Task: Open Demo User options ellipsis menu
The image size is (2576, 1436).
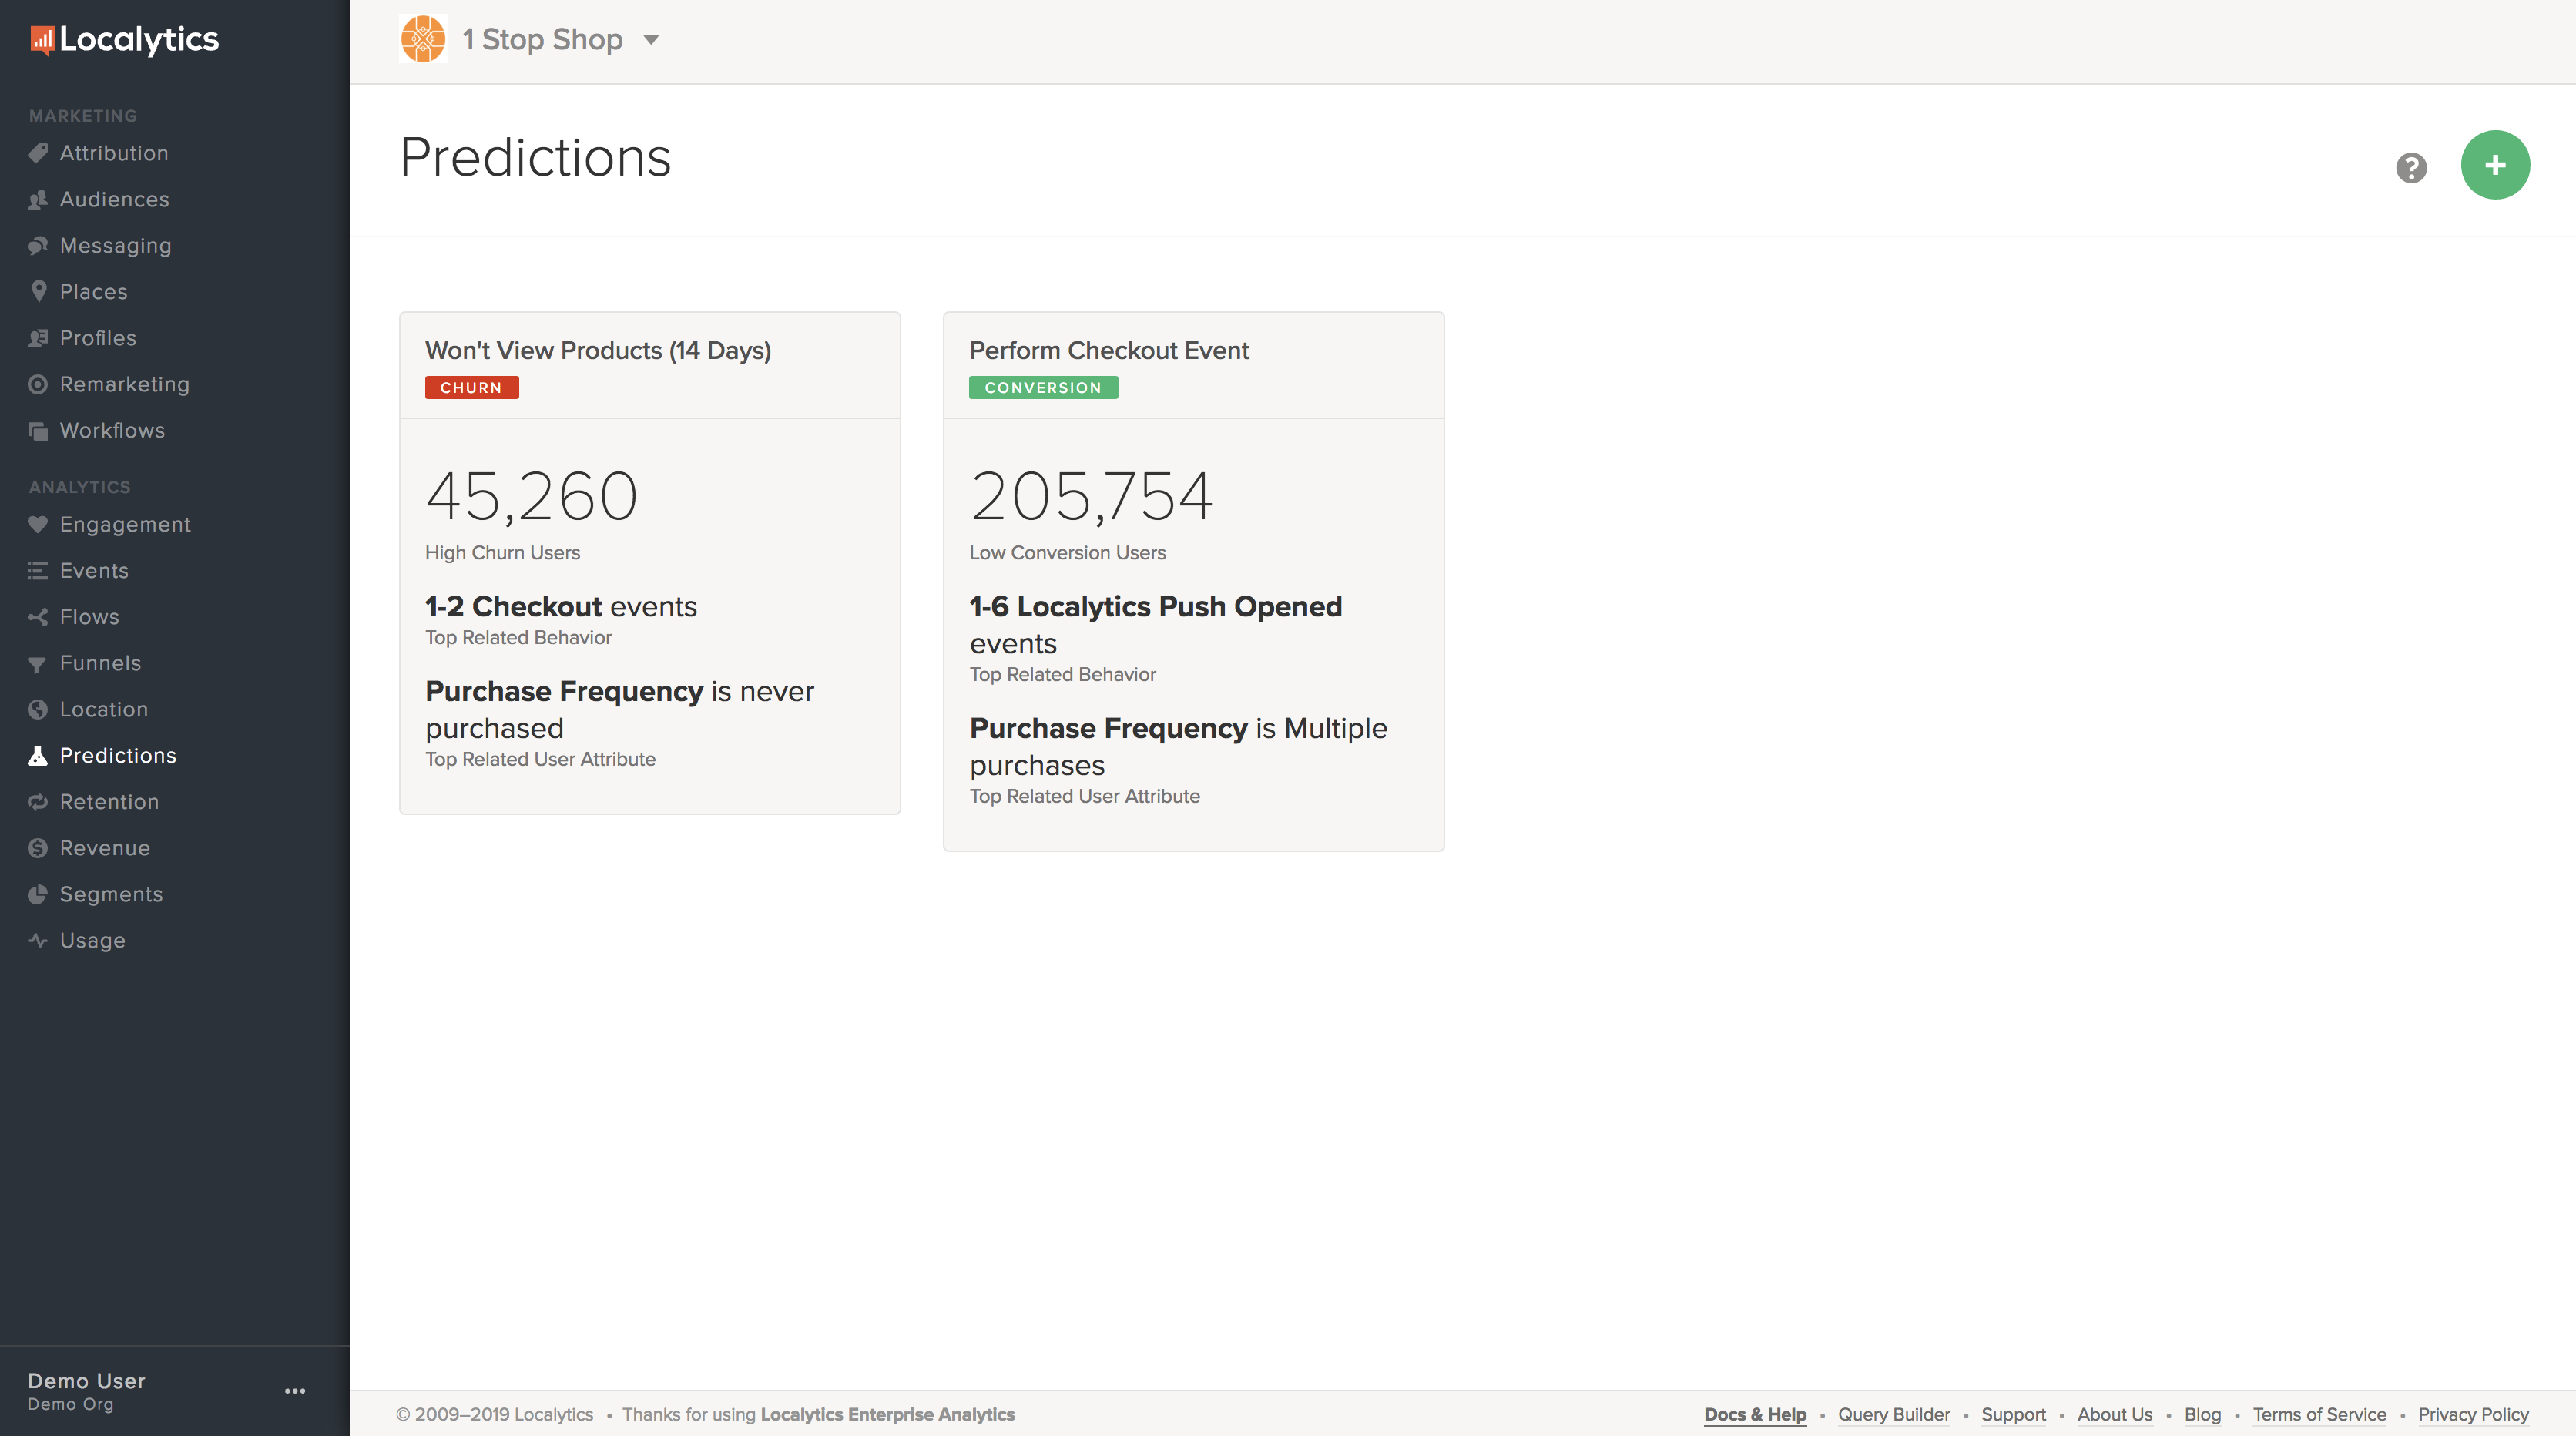Action: (295, 1391)
